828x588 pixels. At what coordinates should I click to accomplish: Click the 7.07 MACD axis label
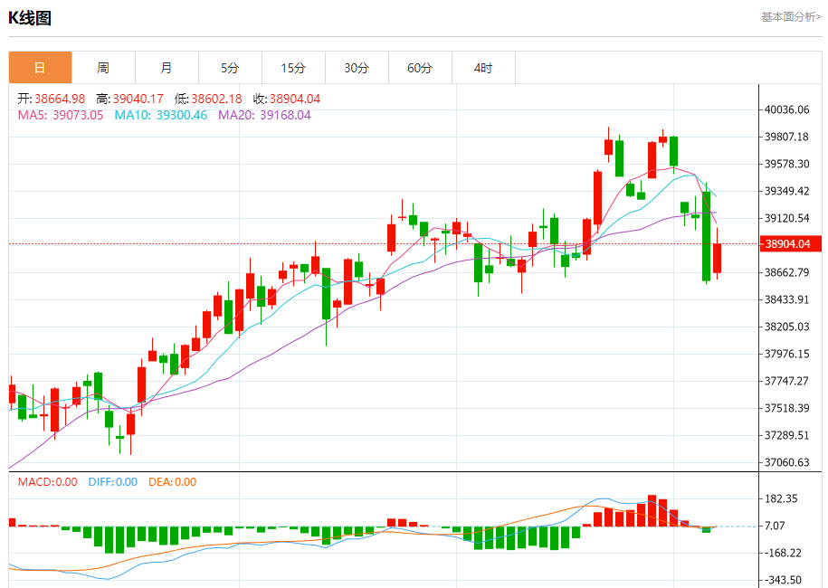click(775, 526)
